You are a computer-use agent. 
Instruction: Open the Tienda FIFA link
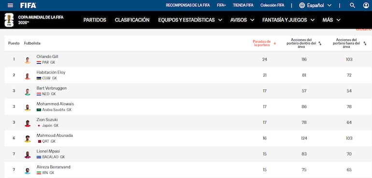tap(243, 5)
